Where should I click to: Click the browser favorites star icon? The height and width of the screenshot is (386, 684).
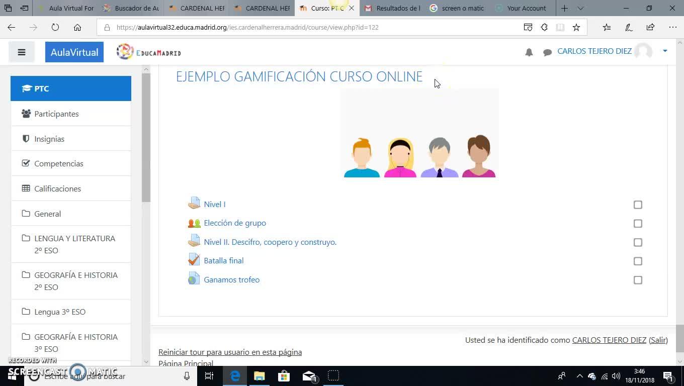click(x=576, y=27)
